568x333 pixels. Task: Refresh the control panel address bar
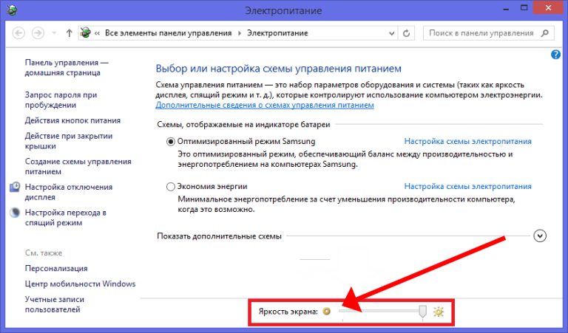coord(406,33)
